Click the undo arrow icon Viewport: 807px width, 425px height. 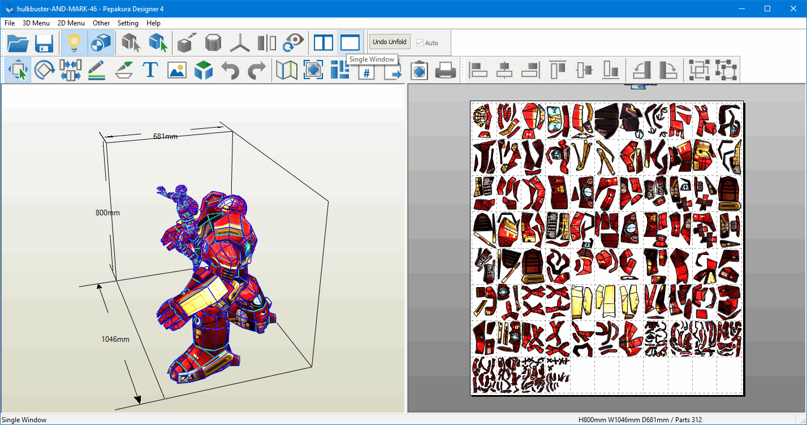click(x=230, y=70)
